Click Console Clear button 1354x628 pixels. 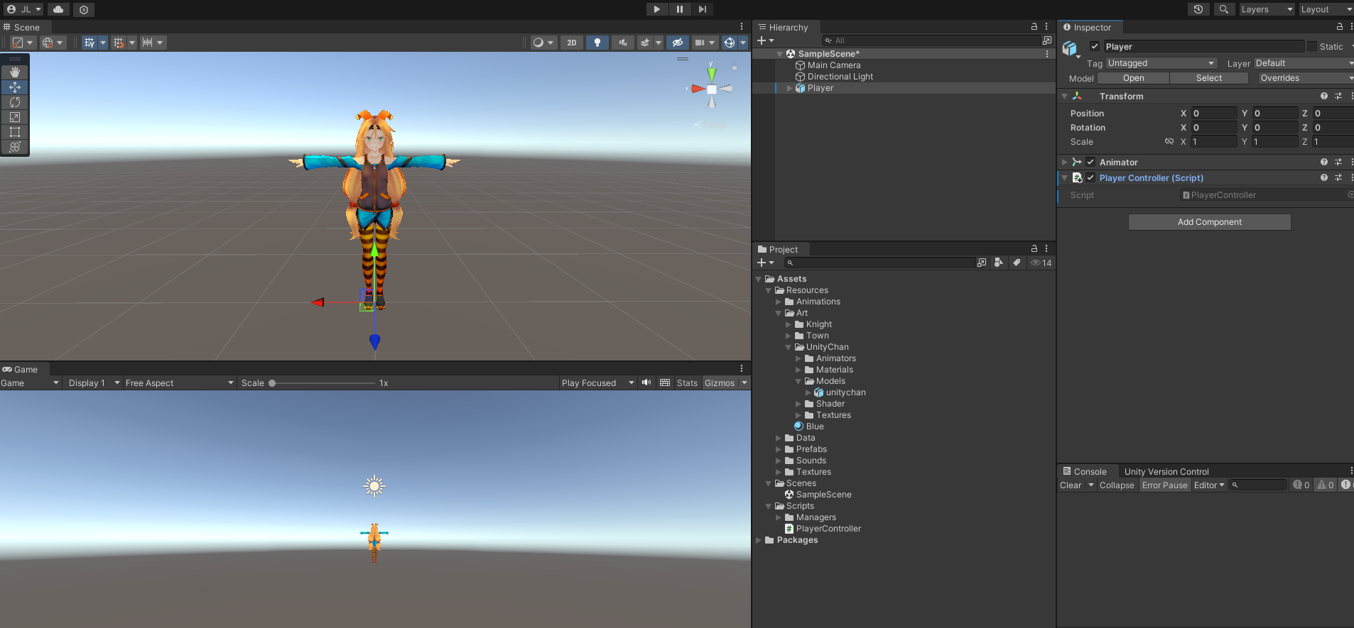coord(1071,485)
